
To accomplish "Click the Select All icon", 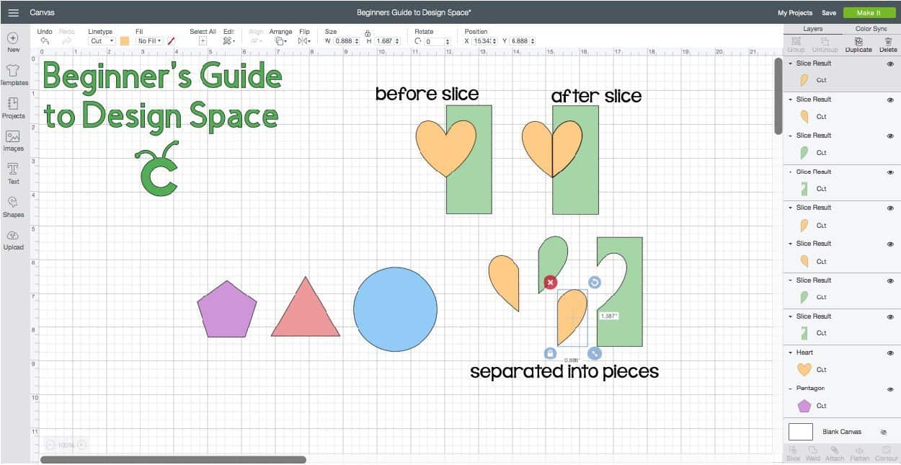I will click(203, 41).
